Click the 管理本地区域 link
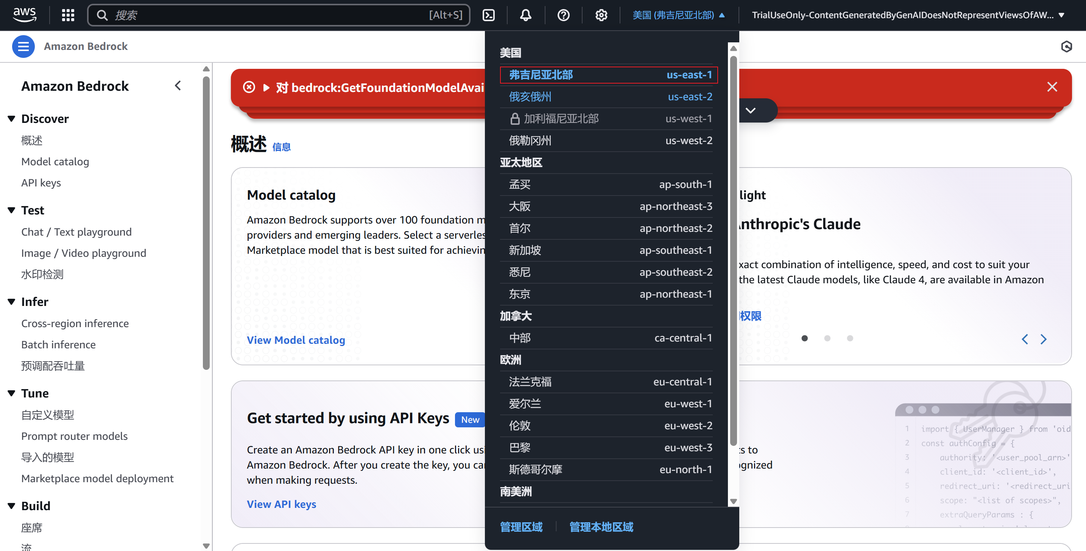Screen dimensions: 1086x551 (x=601, y=527)
